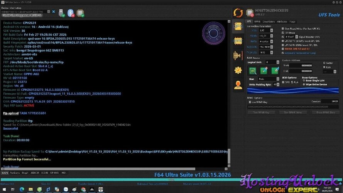
Task: Enable the DPO SCSI option
Action: (x=283, y=82)
